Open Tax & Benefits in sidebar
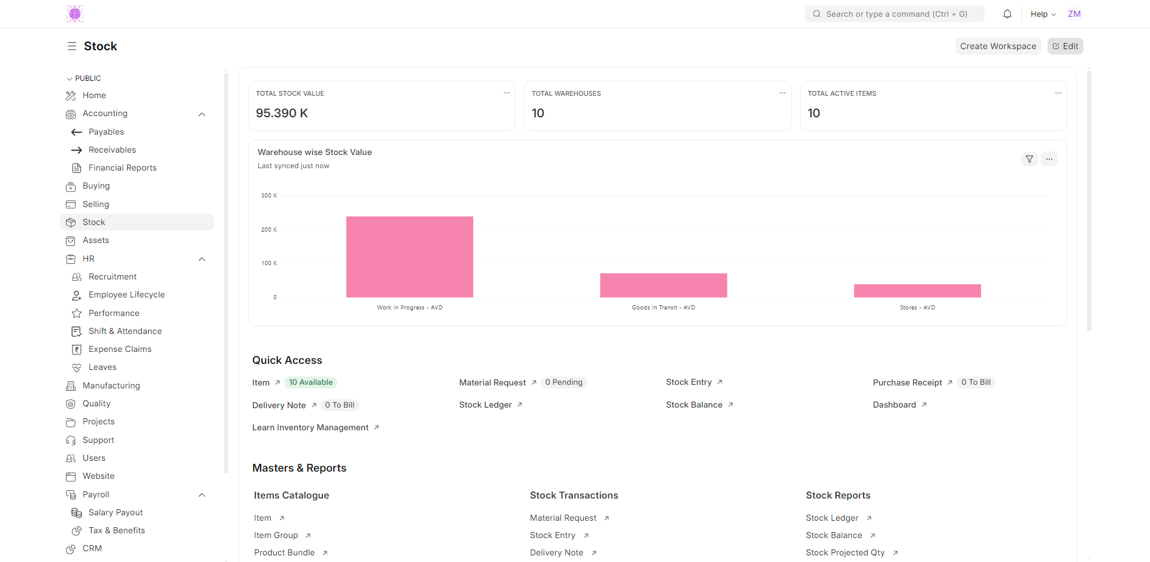The image size is (1150, 562). point(116,531)
